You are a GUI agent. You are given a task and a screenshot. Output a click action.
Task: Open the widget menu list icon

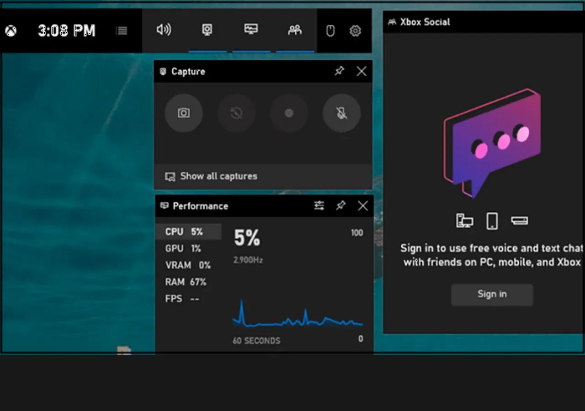pos(122,31)
